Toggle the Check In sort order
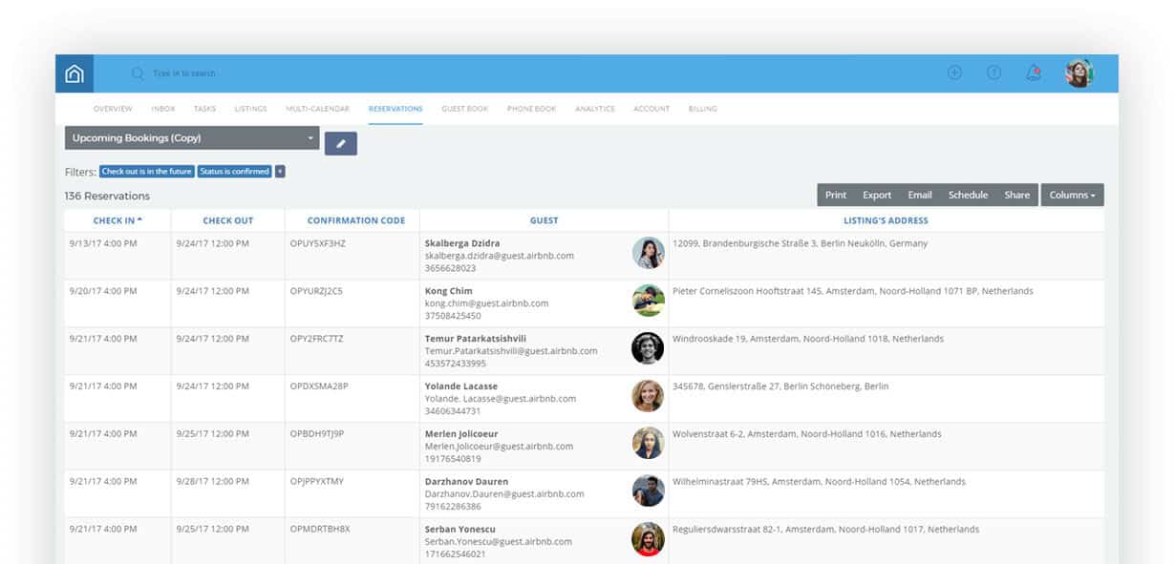The width and height of the screenshot is (1175, 564). [117, 220]
